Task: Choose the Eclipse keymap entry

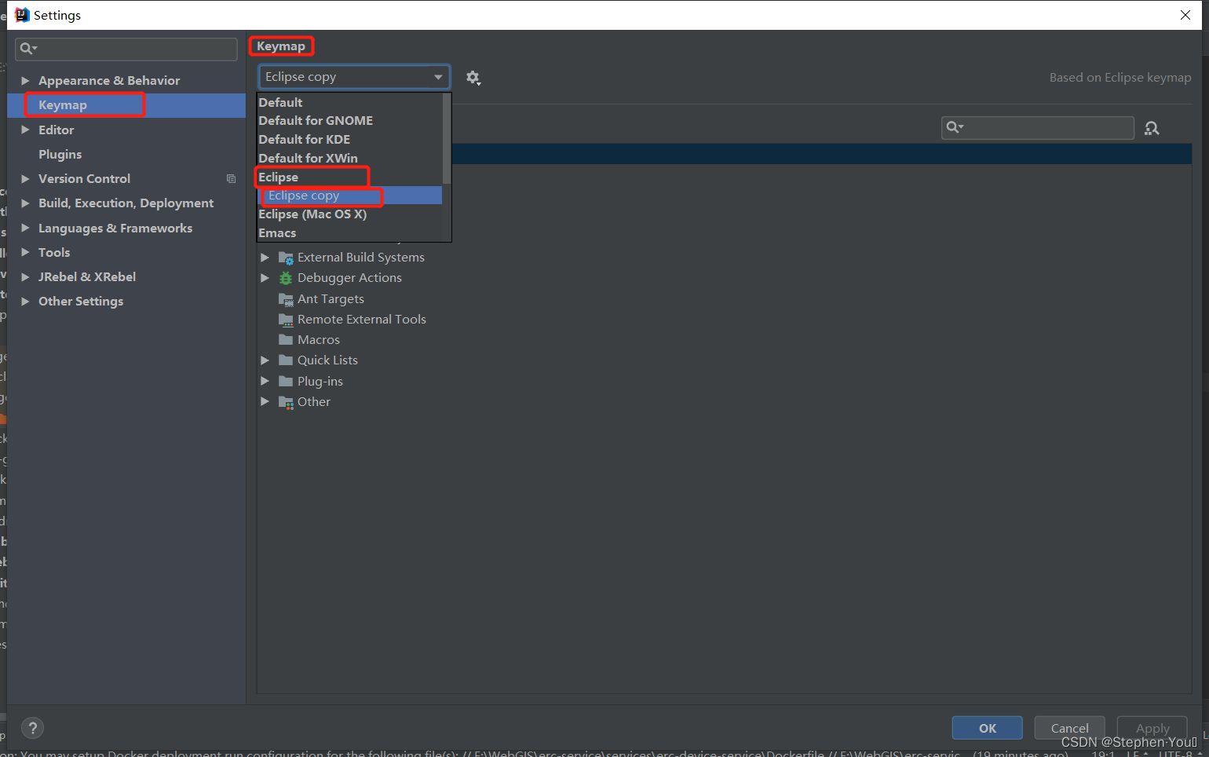Action: tap(350, 177)
